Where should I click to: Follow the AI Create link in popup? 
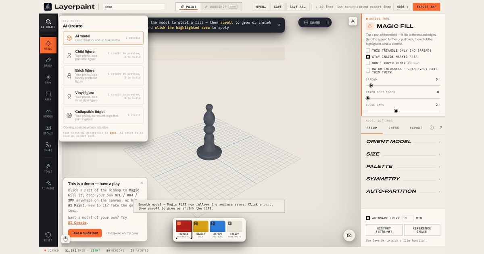pyautogui.click(x=77, y=223)
